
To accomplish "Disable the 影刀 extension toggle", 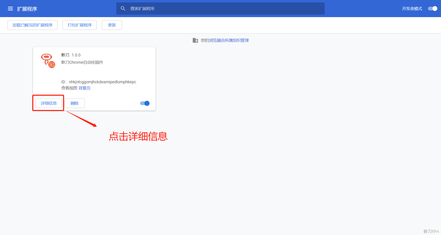I will tap(145, 103).
